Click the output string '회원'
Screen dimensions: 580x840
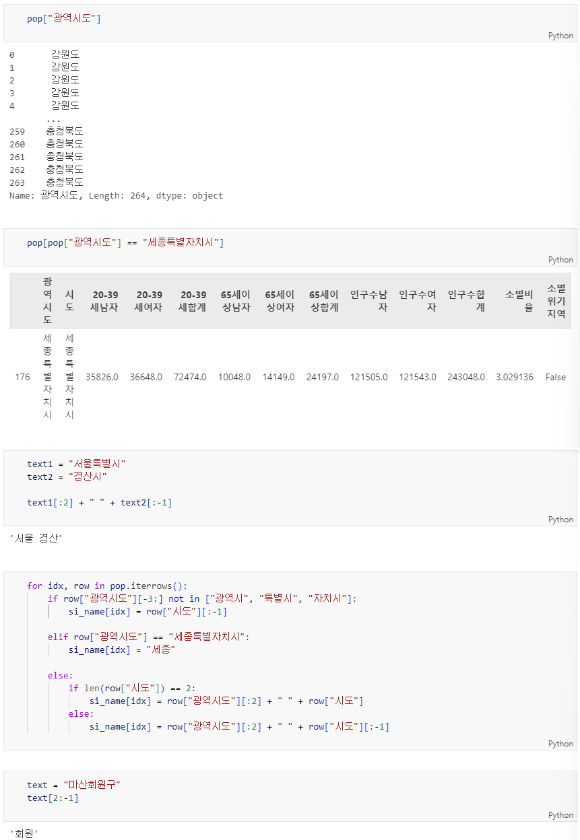tap(24, 833)
